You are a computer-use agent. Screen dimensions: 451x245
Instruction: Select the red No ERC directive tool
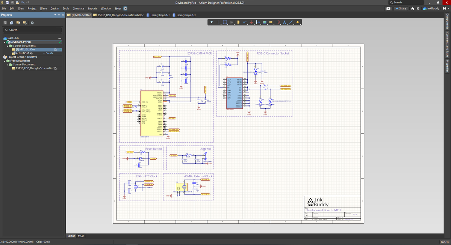tap(278, 22)
